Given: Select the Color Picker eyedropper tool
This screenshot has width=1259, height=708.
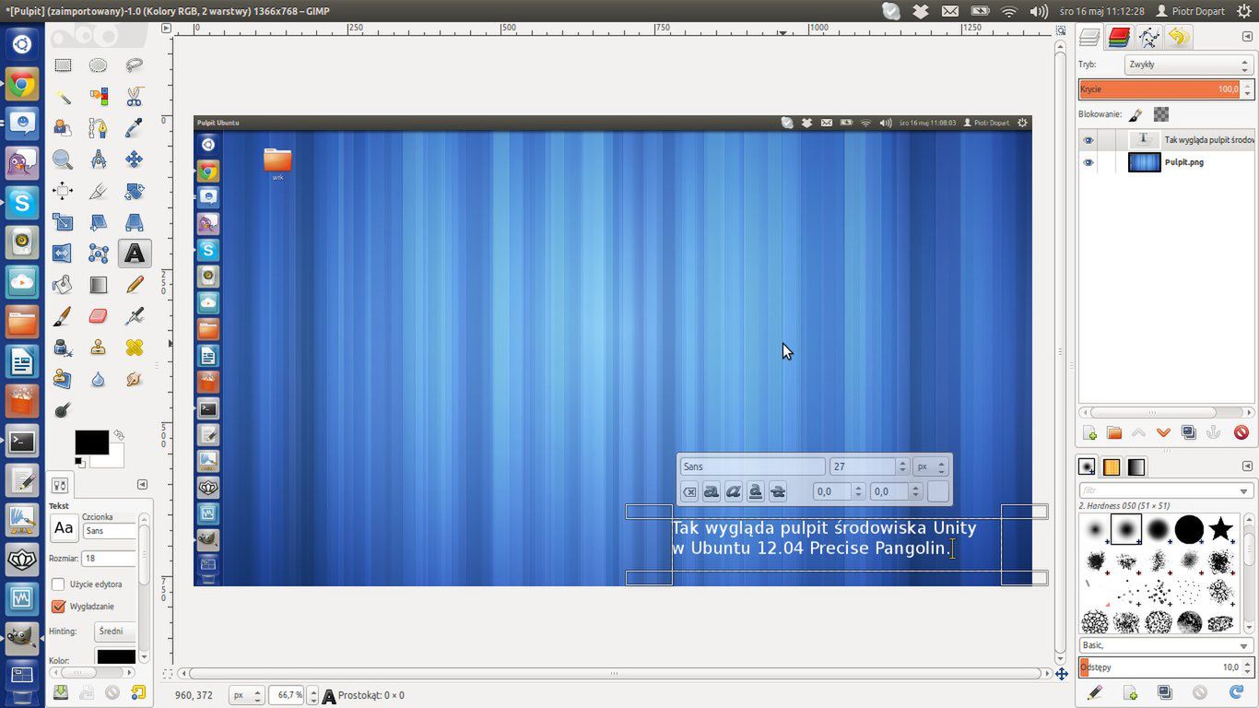Looking at the screenshot, I should point(135,128).
